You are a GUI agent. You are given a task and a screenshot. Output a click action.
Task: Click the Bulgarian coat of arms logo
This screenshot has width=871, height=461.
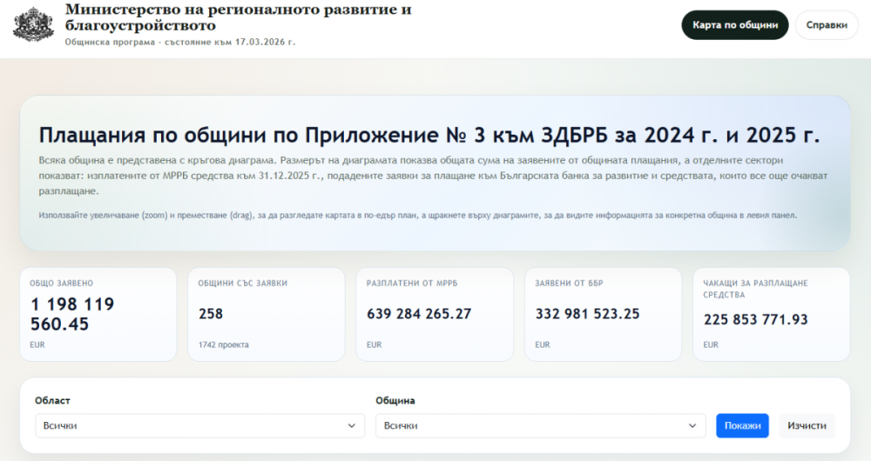[32, 23]
